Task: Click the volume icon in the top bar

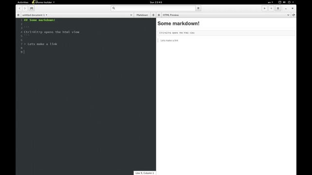Action: click(284, 2)
